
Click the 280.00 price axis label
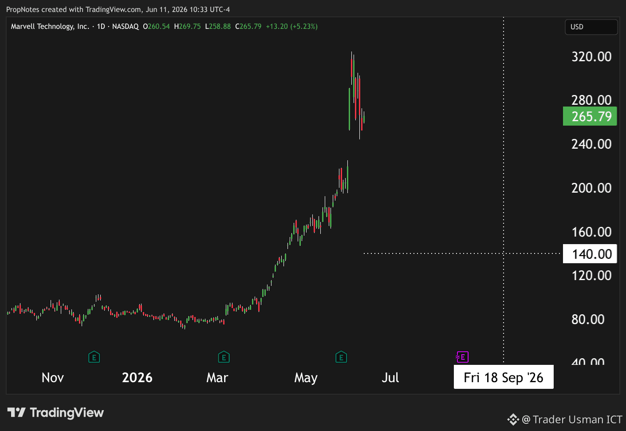pyautogui.click(x=591, y=100)
